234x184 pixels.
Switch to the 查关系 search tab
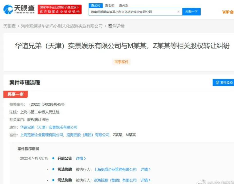pyautogui.click(x=123, y=6)
